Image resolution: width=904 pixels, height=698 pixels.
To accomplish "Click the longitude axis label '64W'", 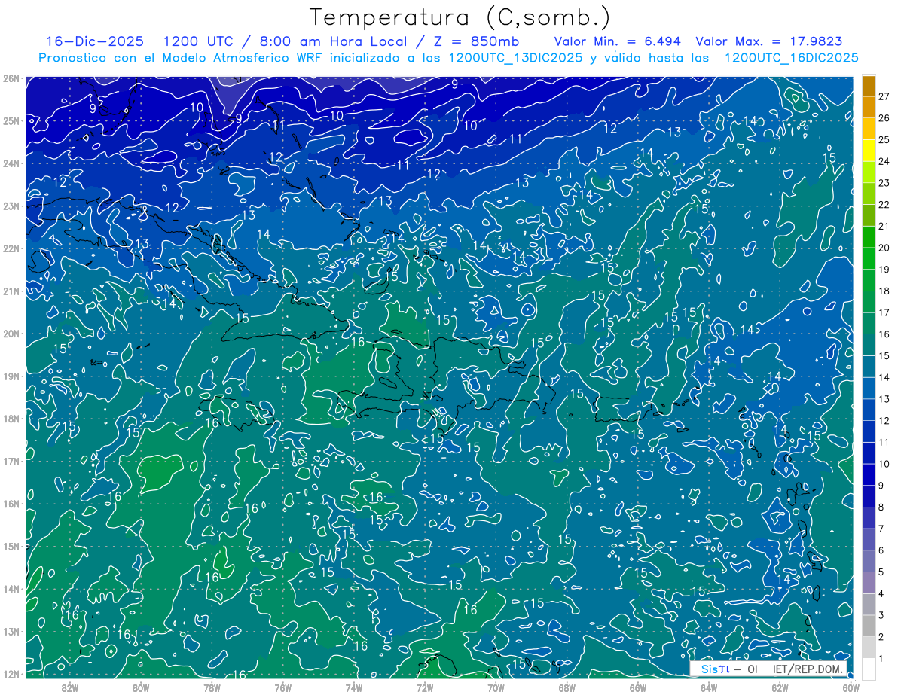I will 709,687.
